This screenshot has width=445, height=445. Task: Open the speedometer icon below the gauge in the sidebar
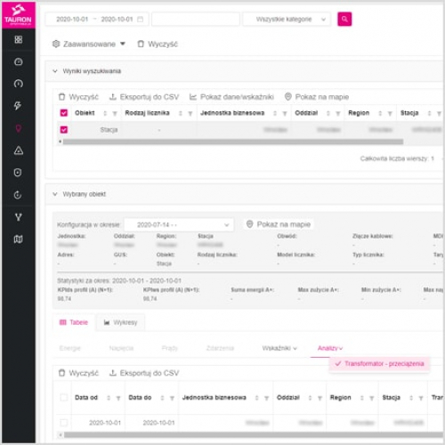click(x=19, y=84)
